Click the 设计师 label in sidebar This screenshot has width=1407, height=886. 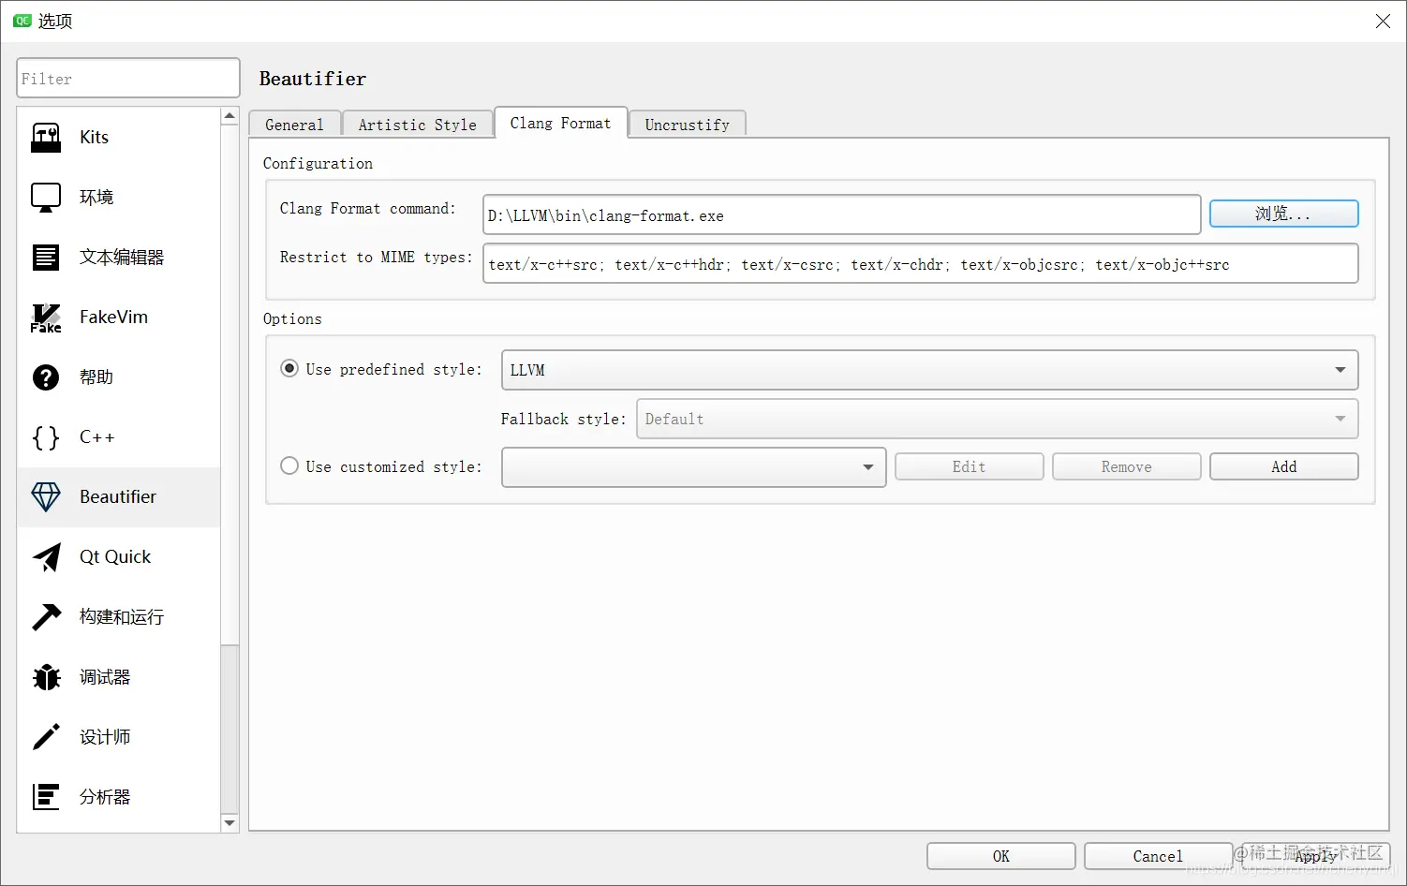click(x=105, y=737)
